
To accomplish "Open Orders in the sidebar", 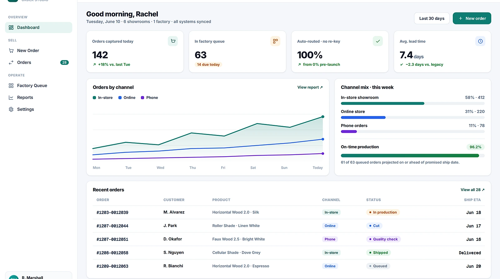I will click(x=38, y=62).
